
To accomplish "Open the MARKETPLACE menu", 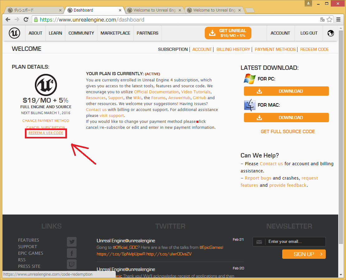I will coord(115,33).
